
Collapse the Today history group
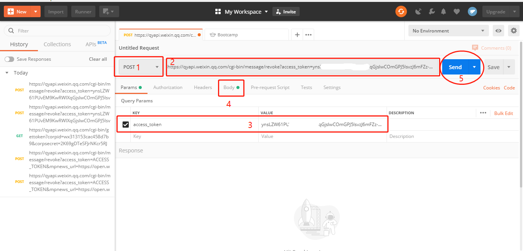7,73
